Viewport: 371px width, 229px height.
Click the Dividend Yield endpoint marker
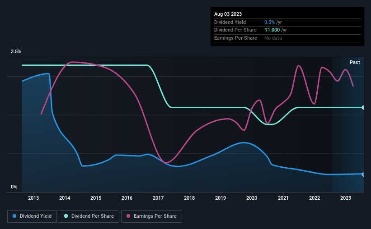pos(363,174)
